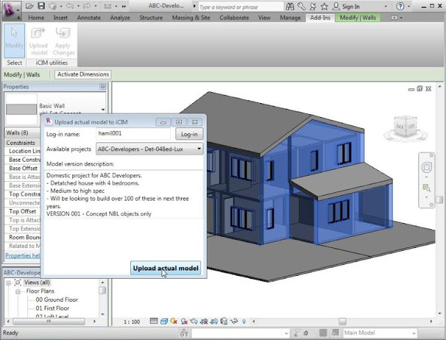The height and width of the screenshot is (340, 446).
Task: Open Subscription Center key icon
Action: coord(302,6)
